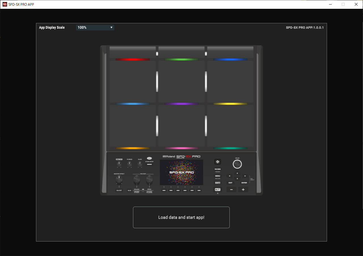Click the SPD-SX PRO APP:1.0.0.1 version text
This screenshot has width=363, height=256.
pyautogui.click(x=305, y=28)
